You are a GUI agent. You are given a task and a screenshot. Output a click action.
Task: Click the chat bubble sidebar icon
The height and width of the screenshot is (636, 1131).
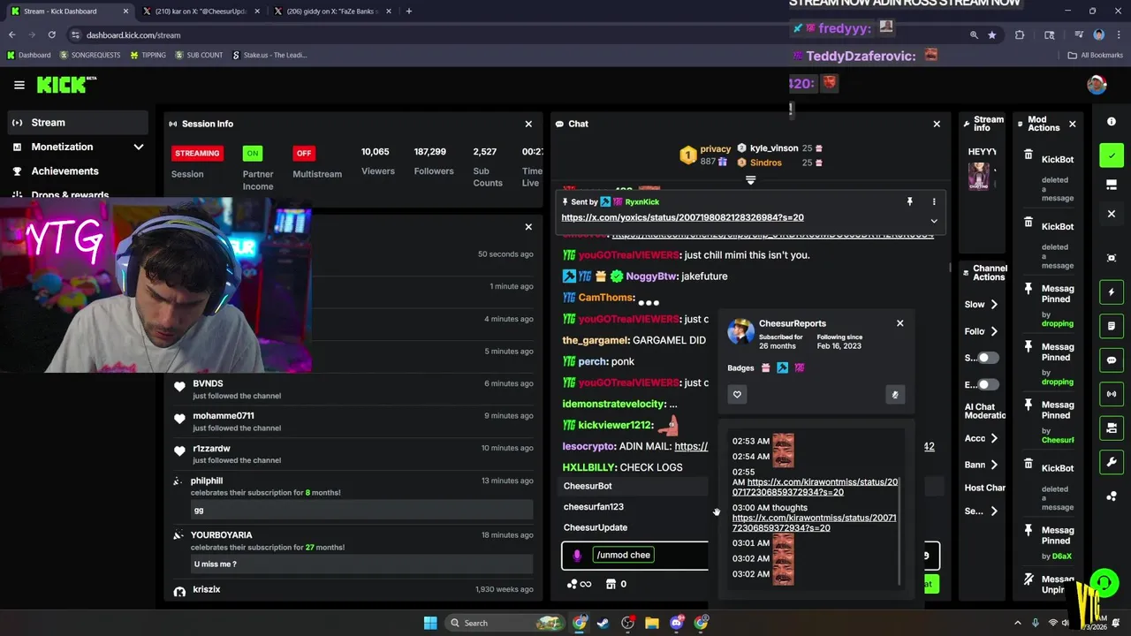[1112, 360]
